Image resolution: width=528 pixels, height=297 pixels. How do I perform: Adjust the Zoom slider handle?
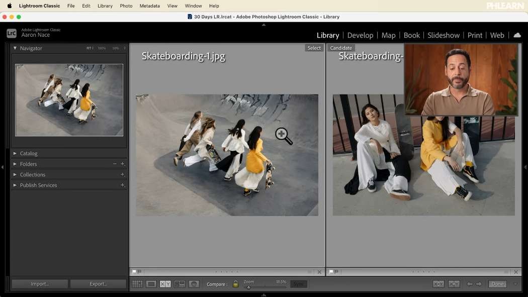pos(248,287)
